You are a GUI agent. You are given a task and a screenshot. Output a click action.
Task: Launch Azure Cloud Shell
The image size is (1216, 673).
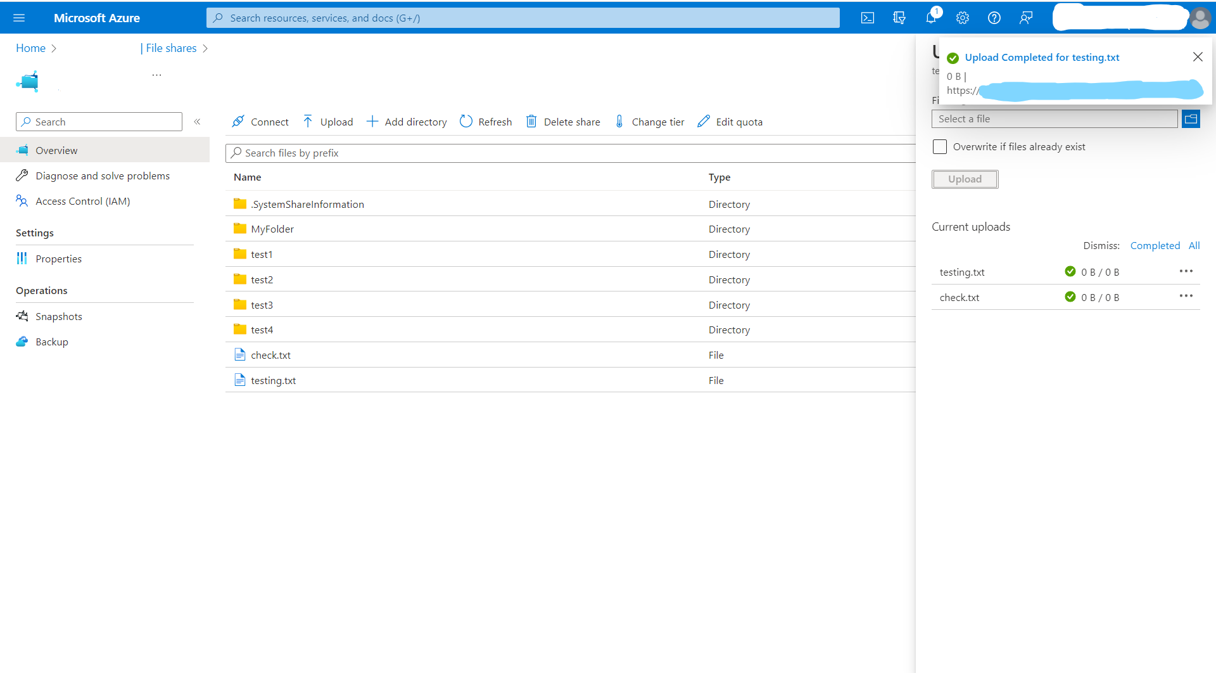pyautogui.click(x=867, y=17)
